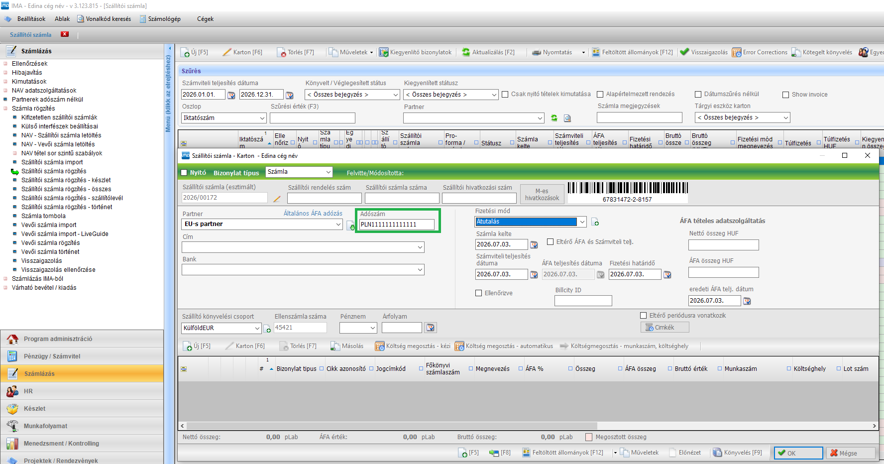Click the Árfolyam lookup icon

(x=430, y=328)
